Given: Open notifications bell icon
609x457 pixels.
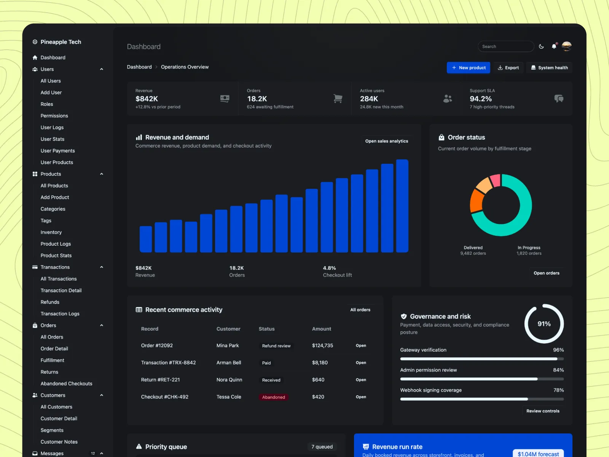Looking at the screenshot, I should pyautogui.click(x=554, y=46).
